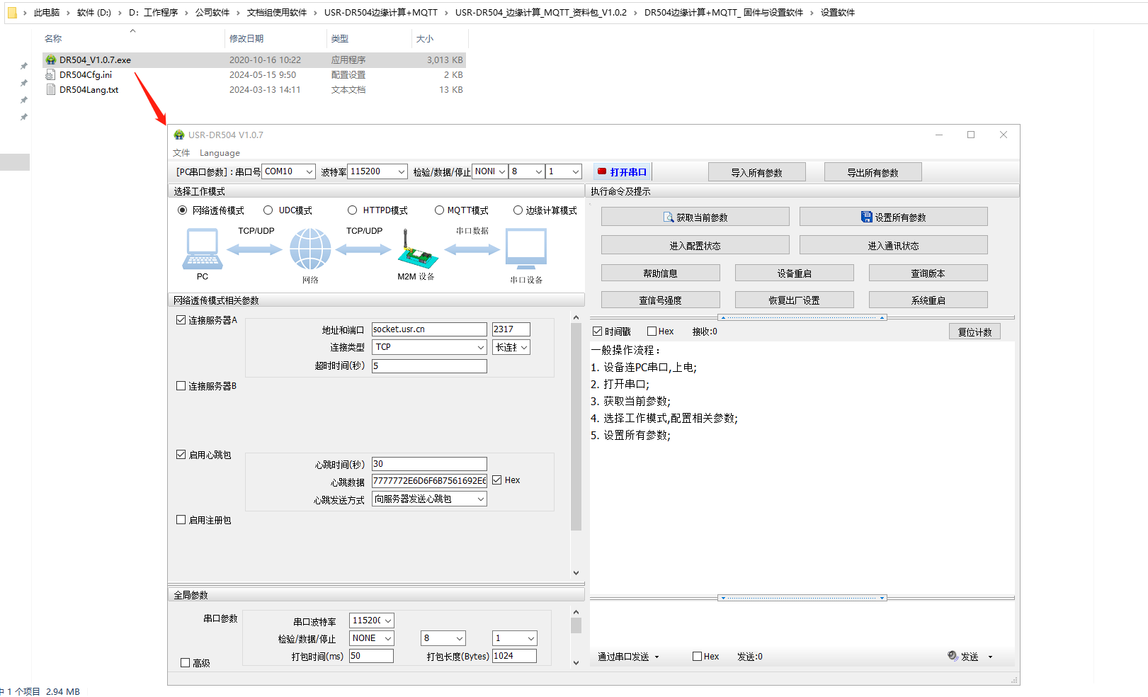This screenshot has width=1148, height=697.
Task: Click the M2M device module icon
Action: (416, 249)
